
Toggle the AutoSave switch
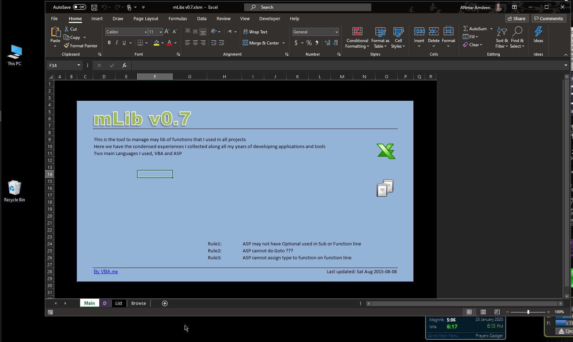point(80,7)
